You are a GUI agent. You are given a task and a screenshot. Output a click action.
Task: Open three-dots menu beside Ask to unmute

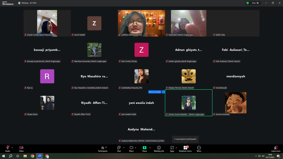pyautogui.click(x=163, y=92)
